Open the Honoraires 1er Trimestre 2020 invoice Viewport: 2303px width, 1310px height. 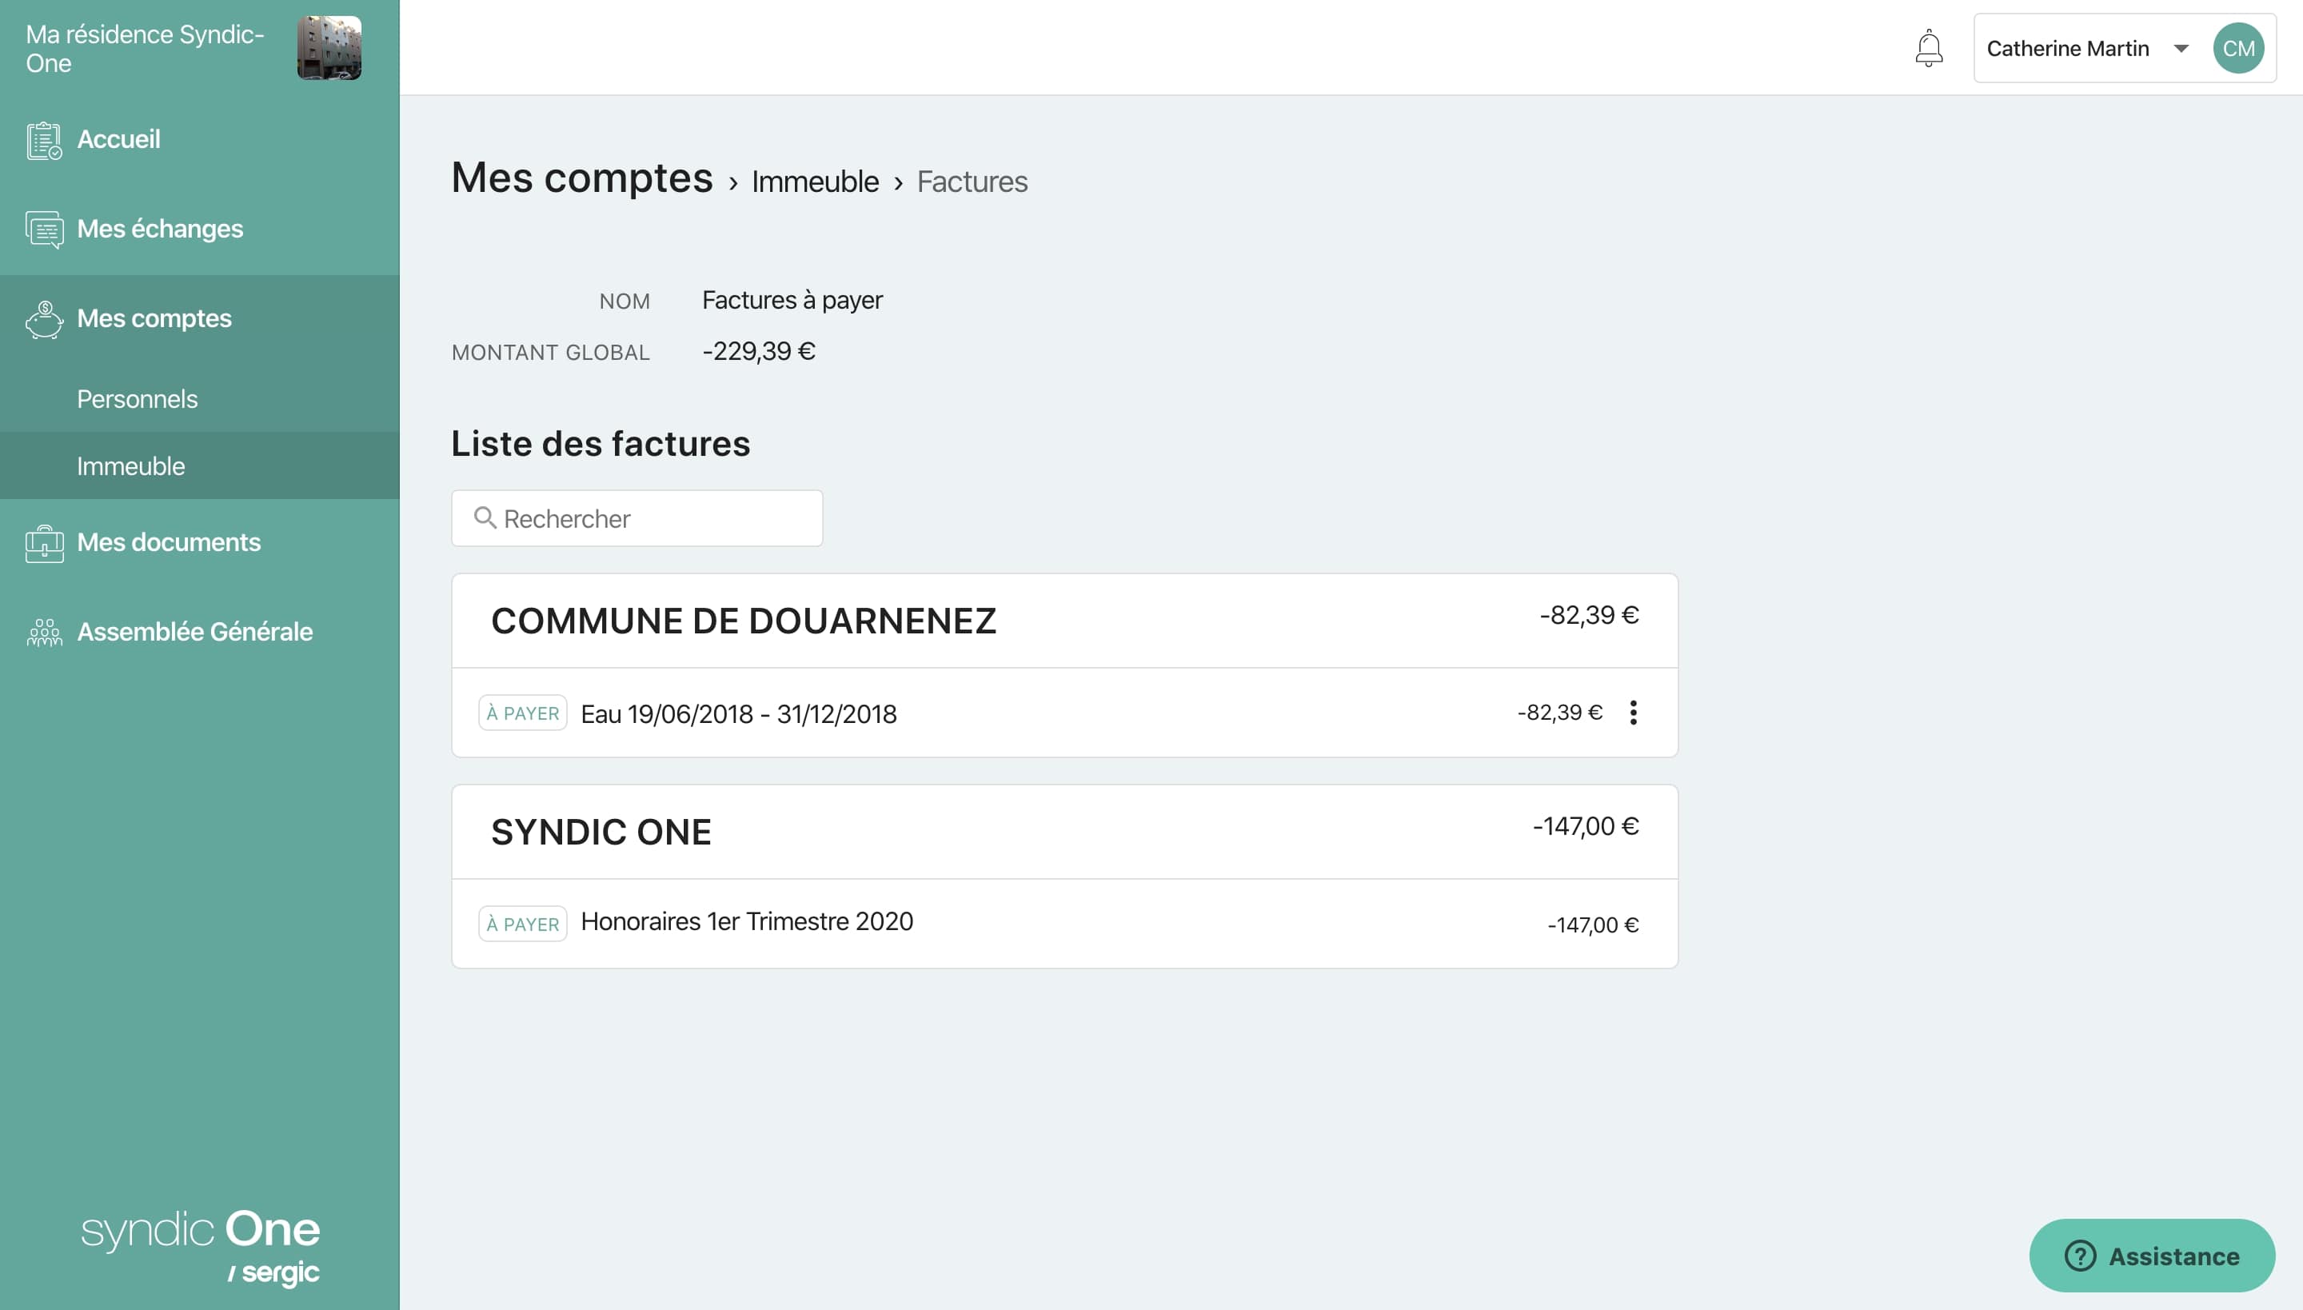pyautogui.click(x=1064, y=924)
